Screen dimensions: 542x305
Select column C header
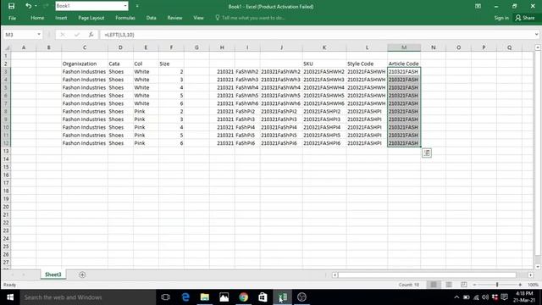click(85, 47)
